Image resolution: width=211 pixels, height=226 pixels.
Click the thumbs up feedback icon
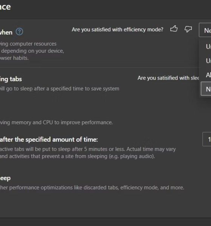(174, 29)
